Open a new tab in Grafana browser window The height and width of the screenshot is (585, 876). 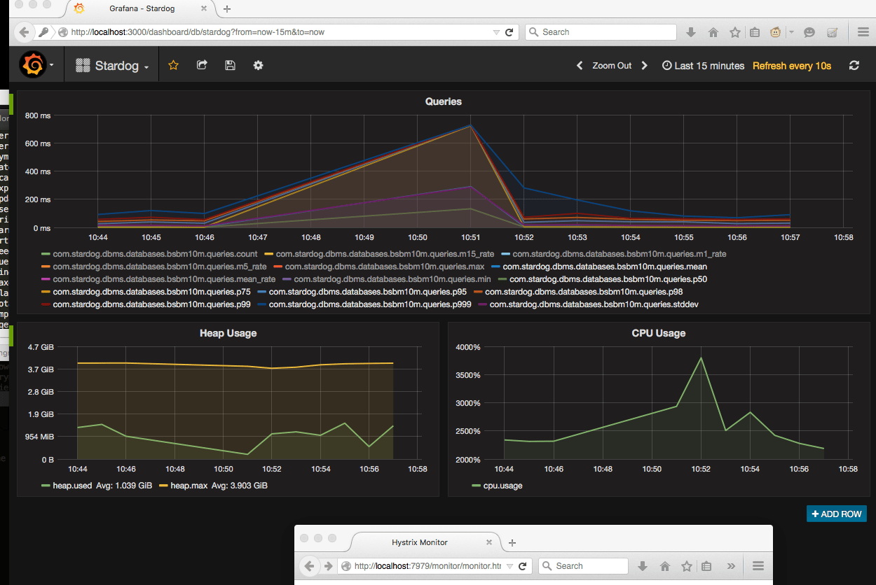pos(227,9)
